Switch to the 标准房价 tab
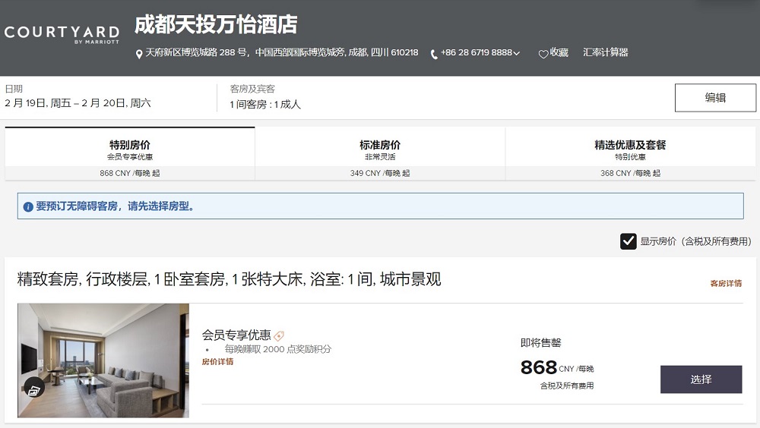The width and height of the screenshot is (760, 428). (380, 153)
